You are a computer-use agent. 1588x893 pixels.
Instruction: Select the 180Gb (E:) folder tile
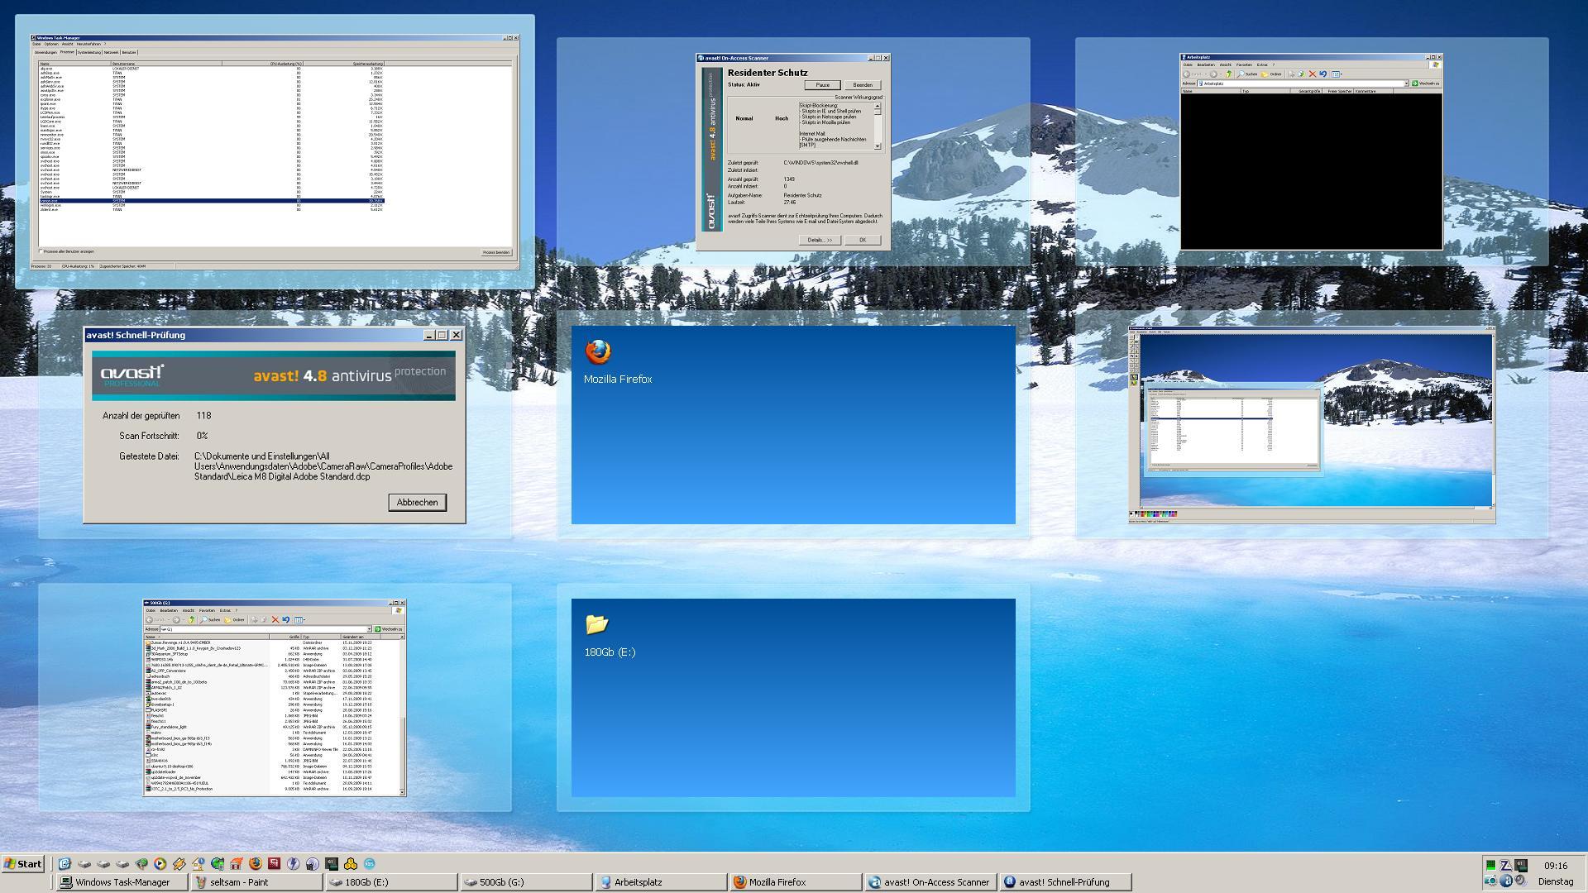pyautogui.click(x=792, y=697)
